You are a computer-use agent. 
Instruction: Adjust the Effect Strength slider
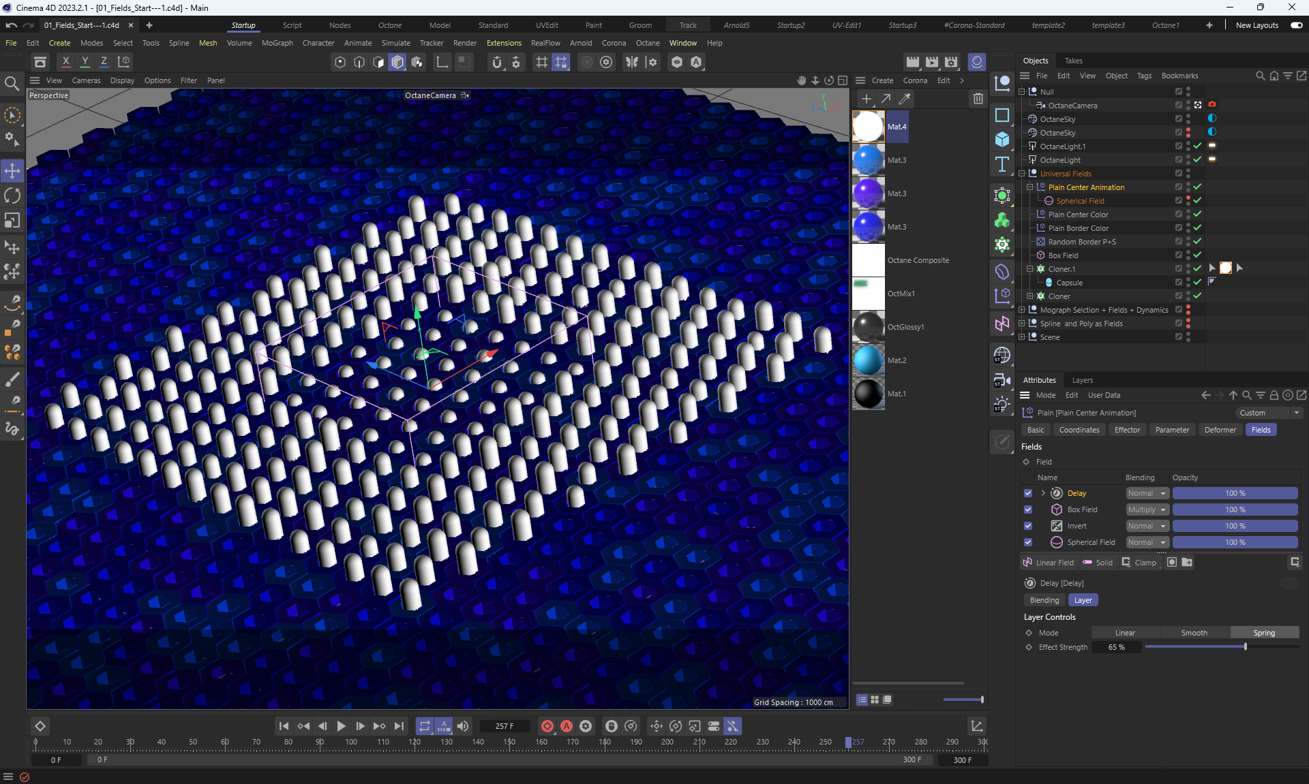click(x=1245, y=647)
